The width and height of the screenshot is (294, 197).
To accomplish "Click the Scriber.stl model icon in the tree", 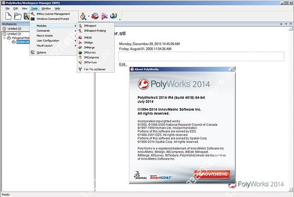I will (x=14, y=42).
